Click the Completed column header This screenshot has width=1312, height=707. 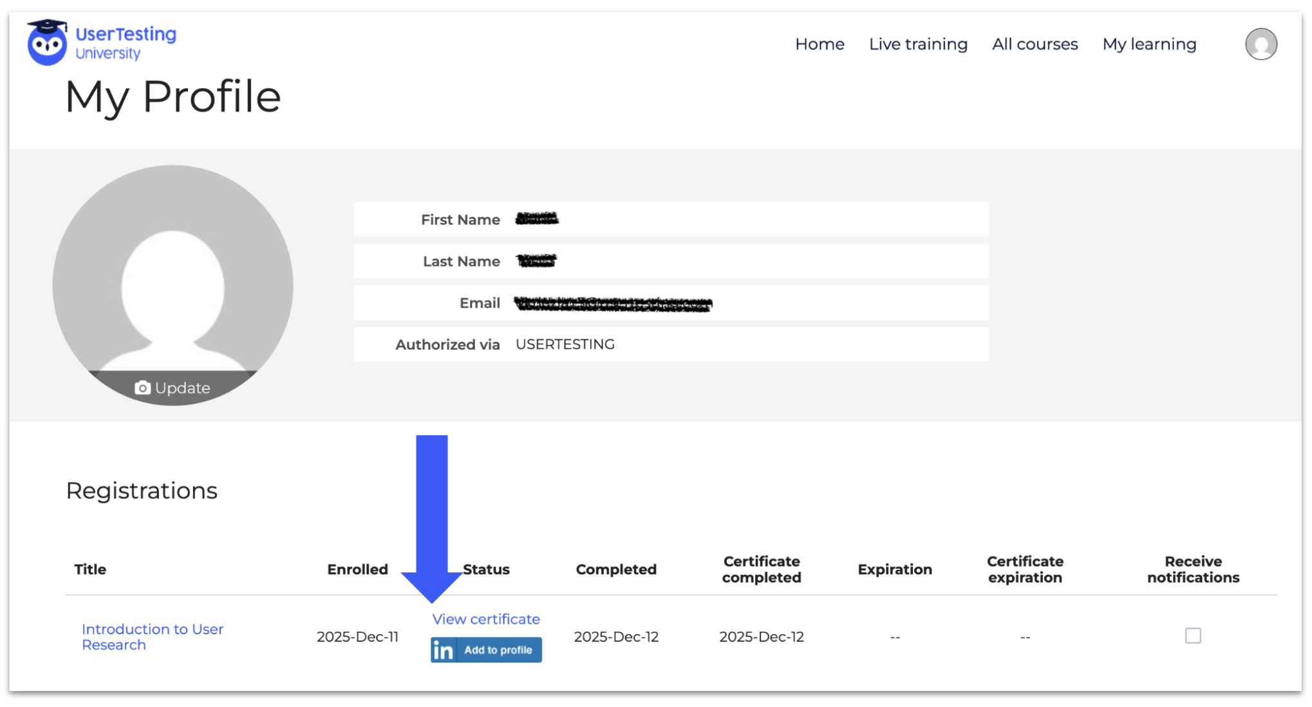click(615, 569)
